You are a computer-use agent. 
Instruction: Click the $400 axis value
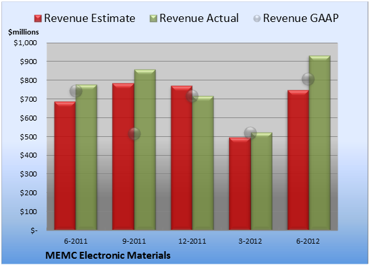click(28, 155)
